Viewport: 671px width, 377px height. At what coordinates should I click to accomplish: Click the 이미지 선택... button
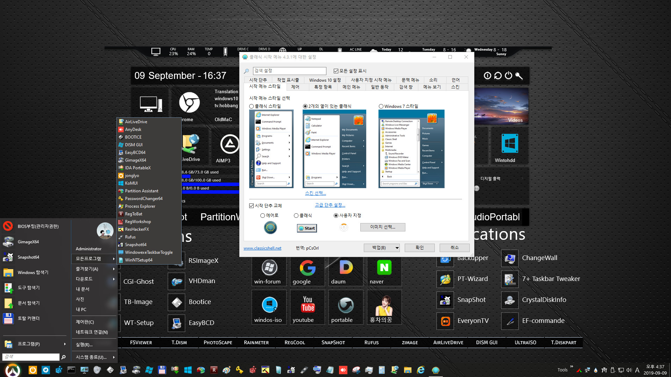(383, 227)
